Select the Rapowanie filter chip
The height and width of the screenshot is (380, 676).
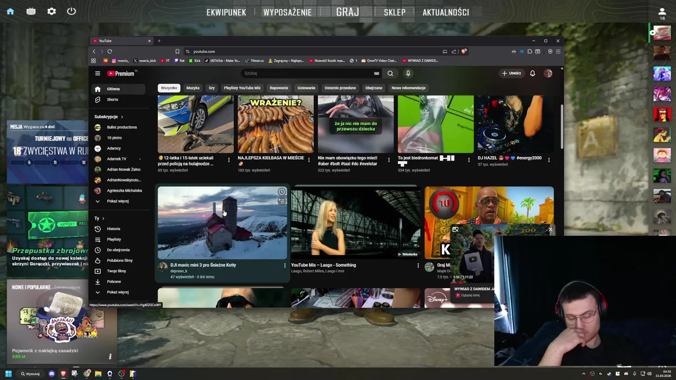click(x=279, y=88)
